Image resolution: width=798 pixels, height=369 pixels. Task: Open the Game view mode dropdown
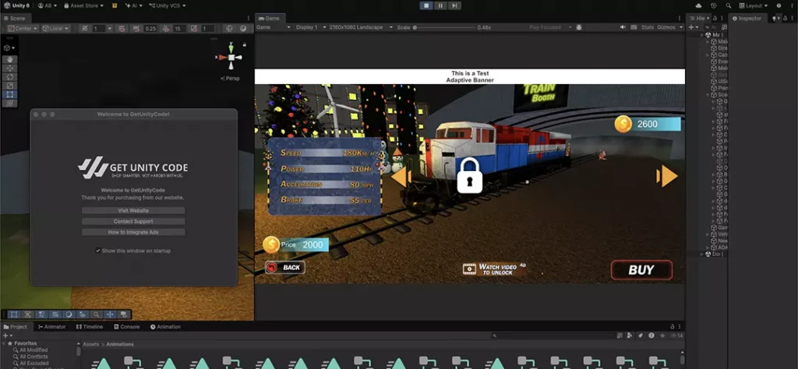(274, 27)
